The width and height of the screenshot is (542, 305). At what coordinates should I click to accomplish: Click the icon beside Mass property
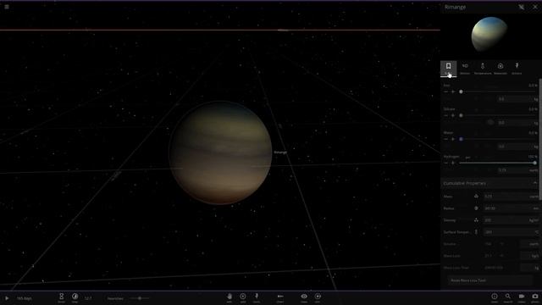[476, 196]
